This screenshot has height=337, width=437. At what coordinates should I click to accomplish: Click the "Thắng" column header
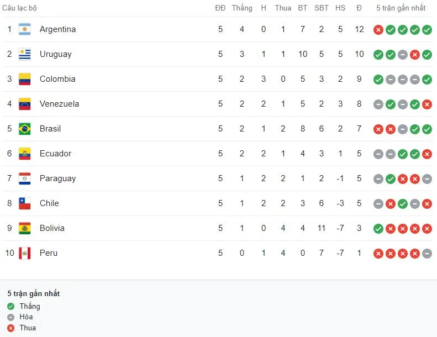point(242,8)
